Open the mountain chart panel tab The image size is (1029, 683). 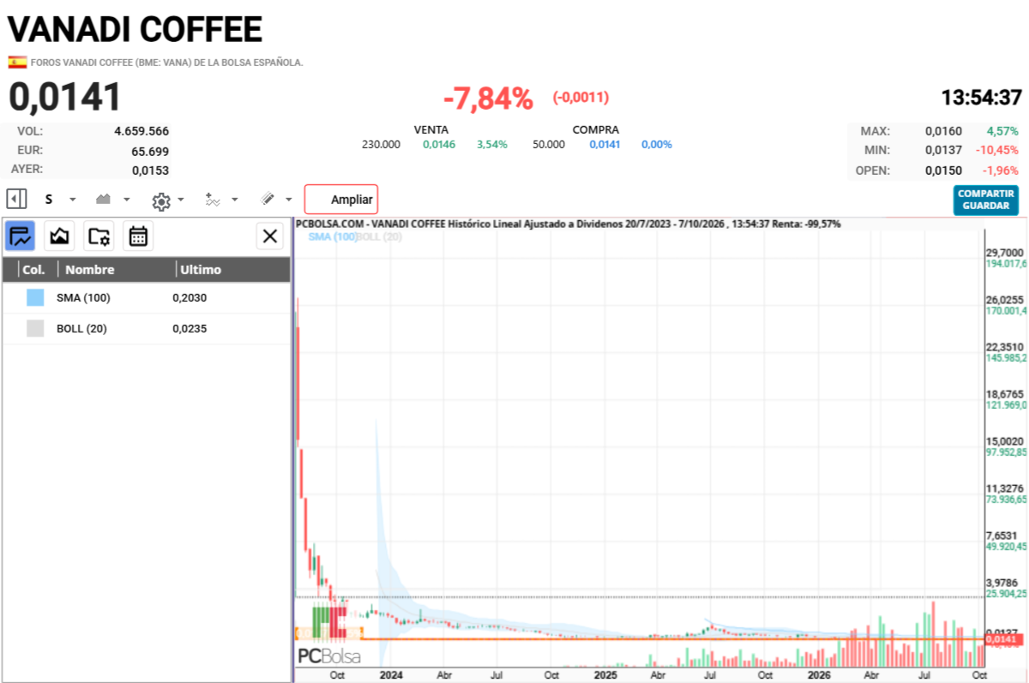coord(60,236)
